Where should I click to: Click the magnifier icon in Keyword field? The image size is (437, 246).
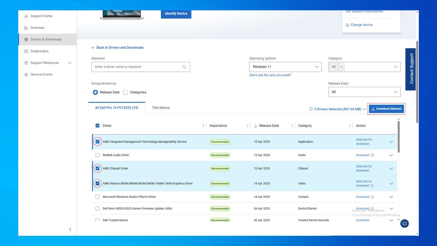[x=184, y=67]
